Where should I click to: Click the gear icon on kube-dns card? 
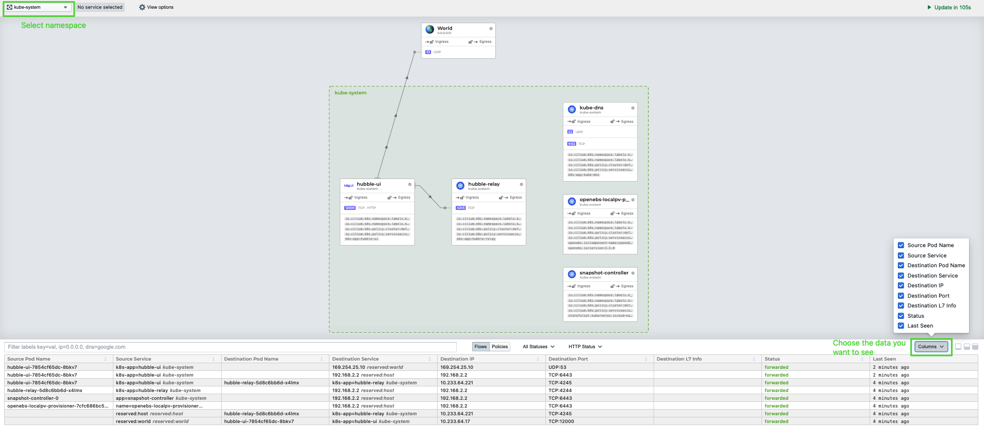[x=632, y=108]
